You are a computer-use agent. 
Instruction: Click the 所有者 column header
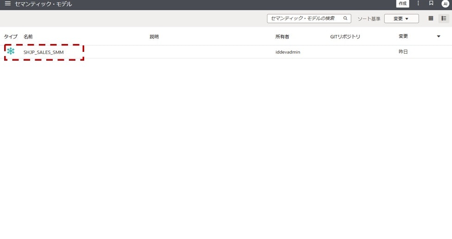[x=282, y=37]
